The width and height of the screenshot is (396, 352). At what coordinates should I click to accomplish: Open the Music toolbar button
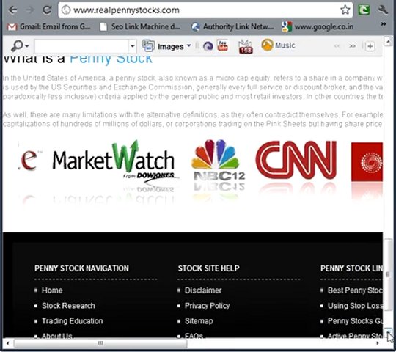278,45
